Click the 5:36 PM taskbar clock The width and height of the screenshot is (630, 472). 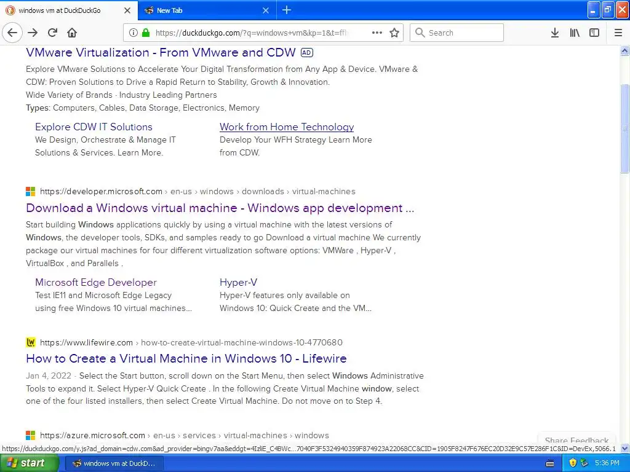pyautogui.click(x=607, y=463)
